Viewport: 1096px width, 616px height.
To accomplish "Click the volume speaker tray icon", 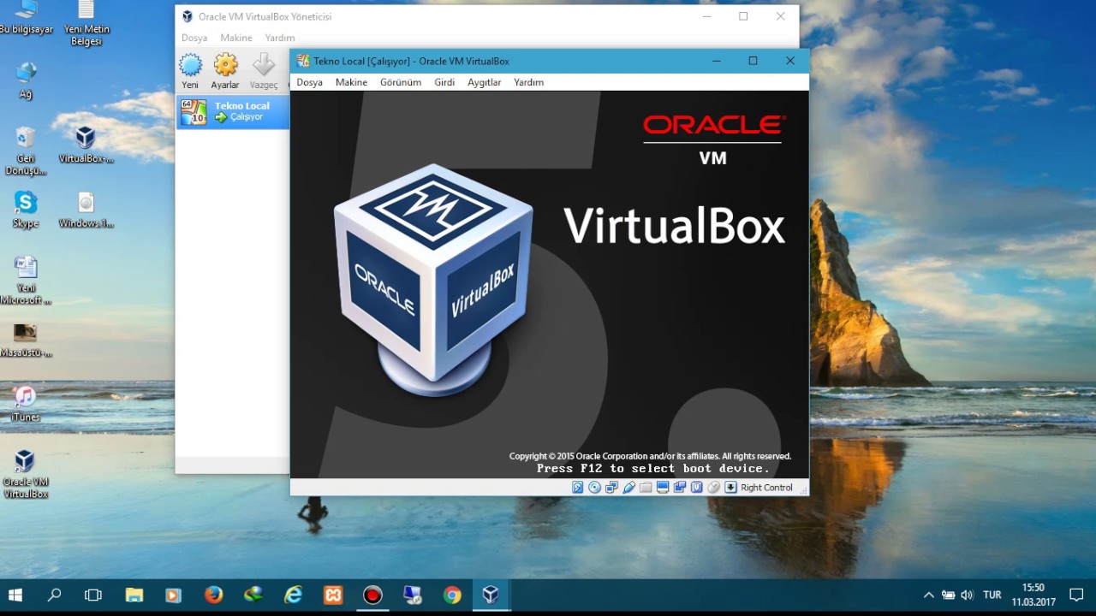I will pos(968,595).
